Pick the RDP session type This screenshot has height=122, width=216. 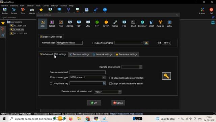point(79,24)
